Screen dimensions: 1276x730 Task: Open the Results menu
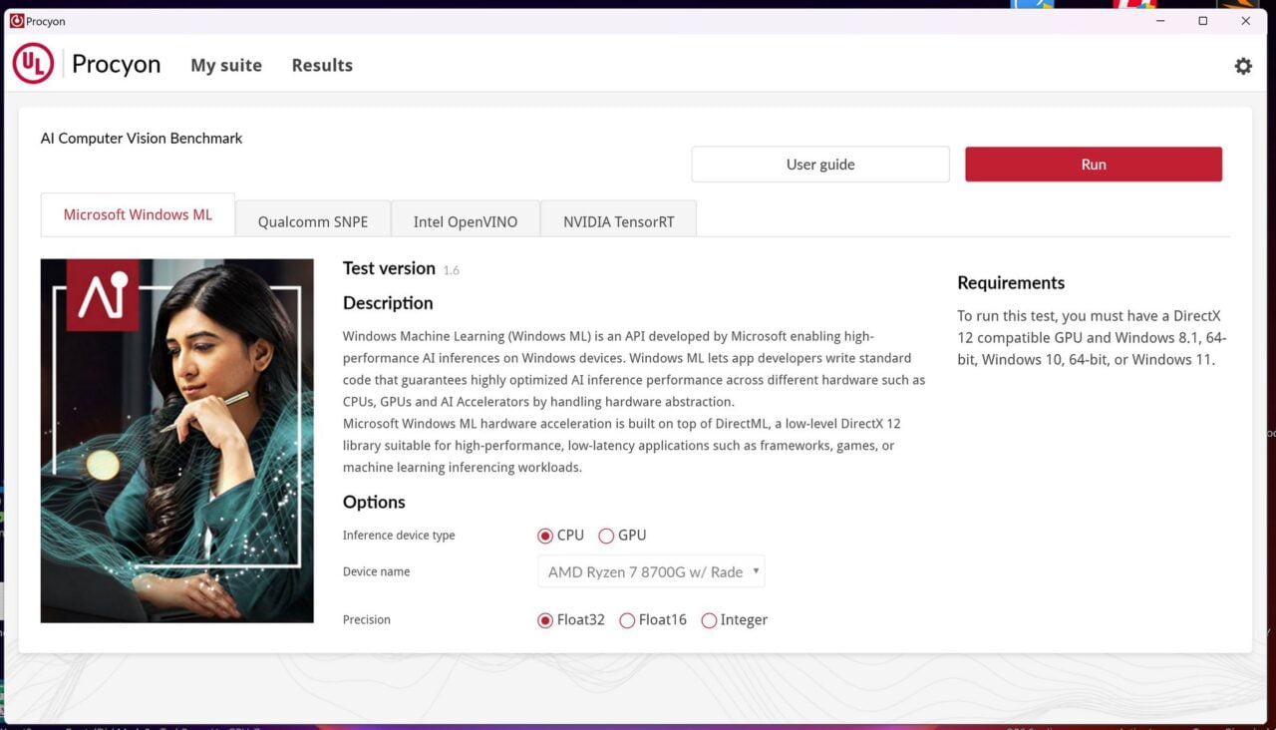pyautogui.click(x=322, y=65)
